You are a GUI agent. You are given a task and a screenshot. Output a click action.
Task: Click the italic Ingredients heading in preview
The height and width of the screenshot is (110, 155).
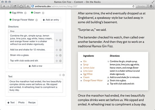88,56
